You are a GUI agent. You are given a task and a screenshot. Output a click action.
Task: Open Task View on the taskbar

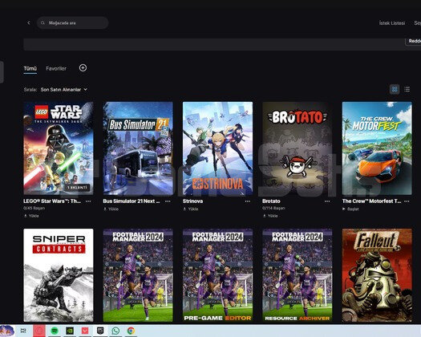23,331
